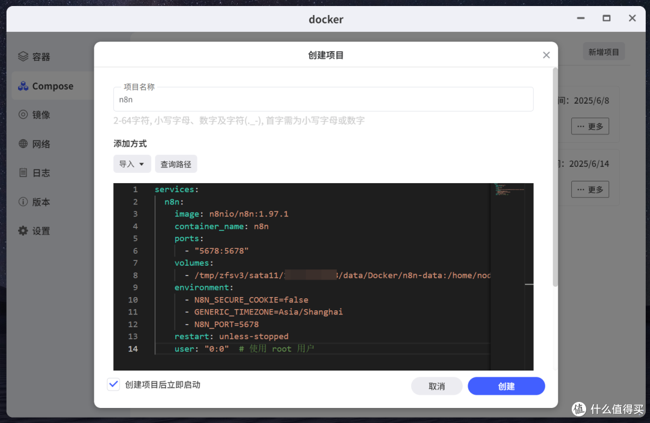The image size is (650, 423).
Task: Click the dialog vertical scrollbar
Action: coord(555,178)
